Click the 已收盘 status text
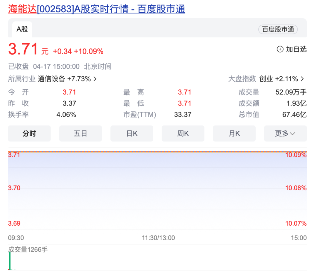This screenshot has width=317, height=275. coord(18,66)
